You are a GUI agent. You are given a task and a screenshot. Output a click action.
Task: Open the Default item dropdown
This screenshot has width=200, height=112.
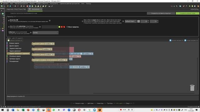pyautogui.click(x=131, y=21)
